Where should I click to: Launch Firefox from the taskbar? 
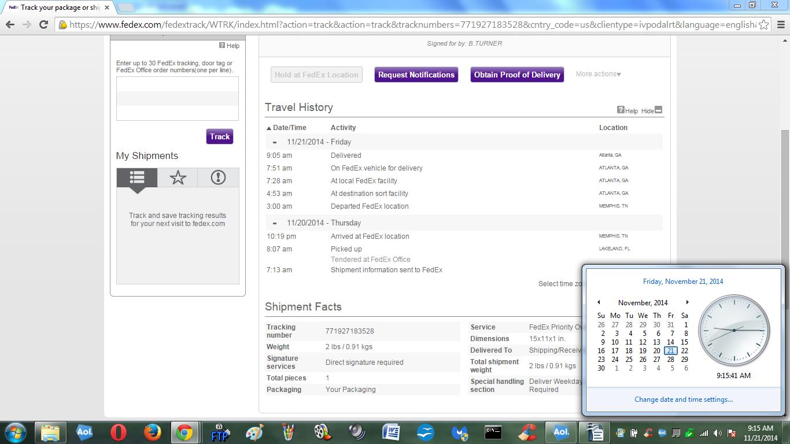153,432
